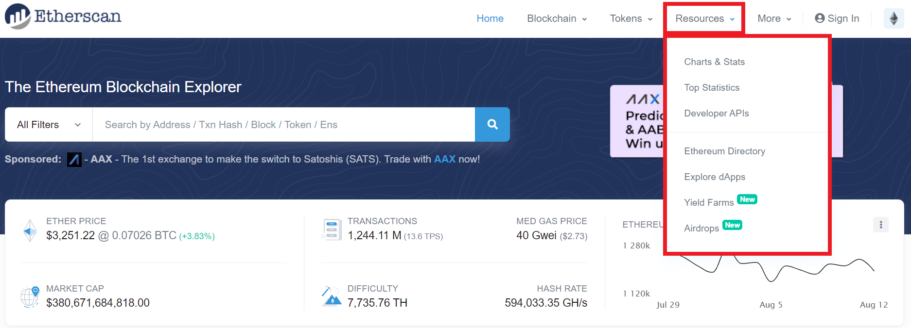This screenshot has height=328, width=911.
Task: Open the Blockchain dropdown menu
Action: pyautogui.click(x=556, y=18)
